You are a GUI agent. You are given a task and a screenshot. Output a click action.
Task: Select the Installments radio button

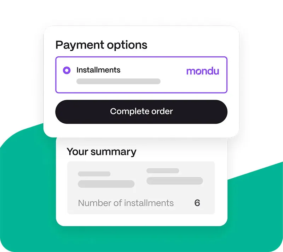point(67,70)
